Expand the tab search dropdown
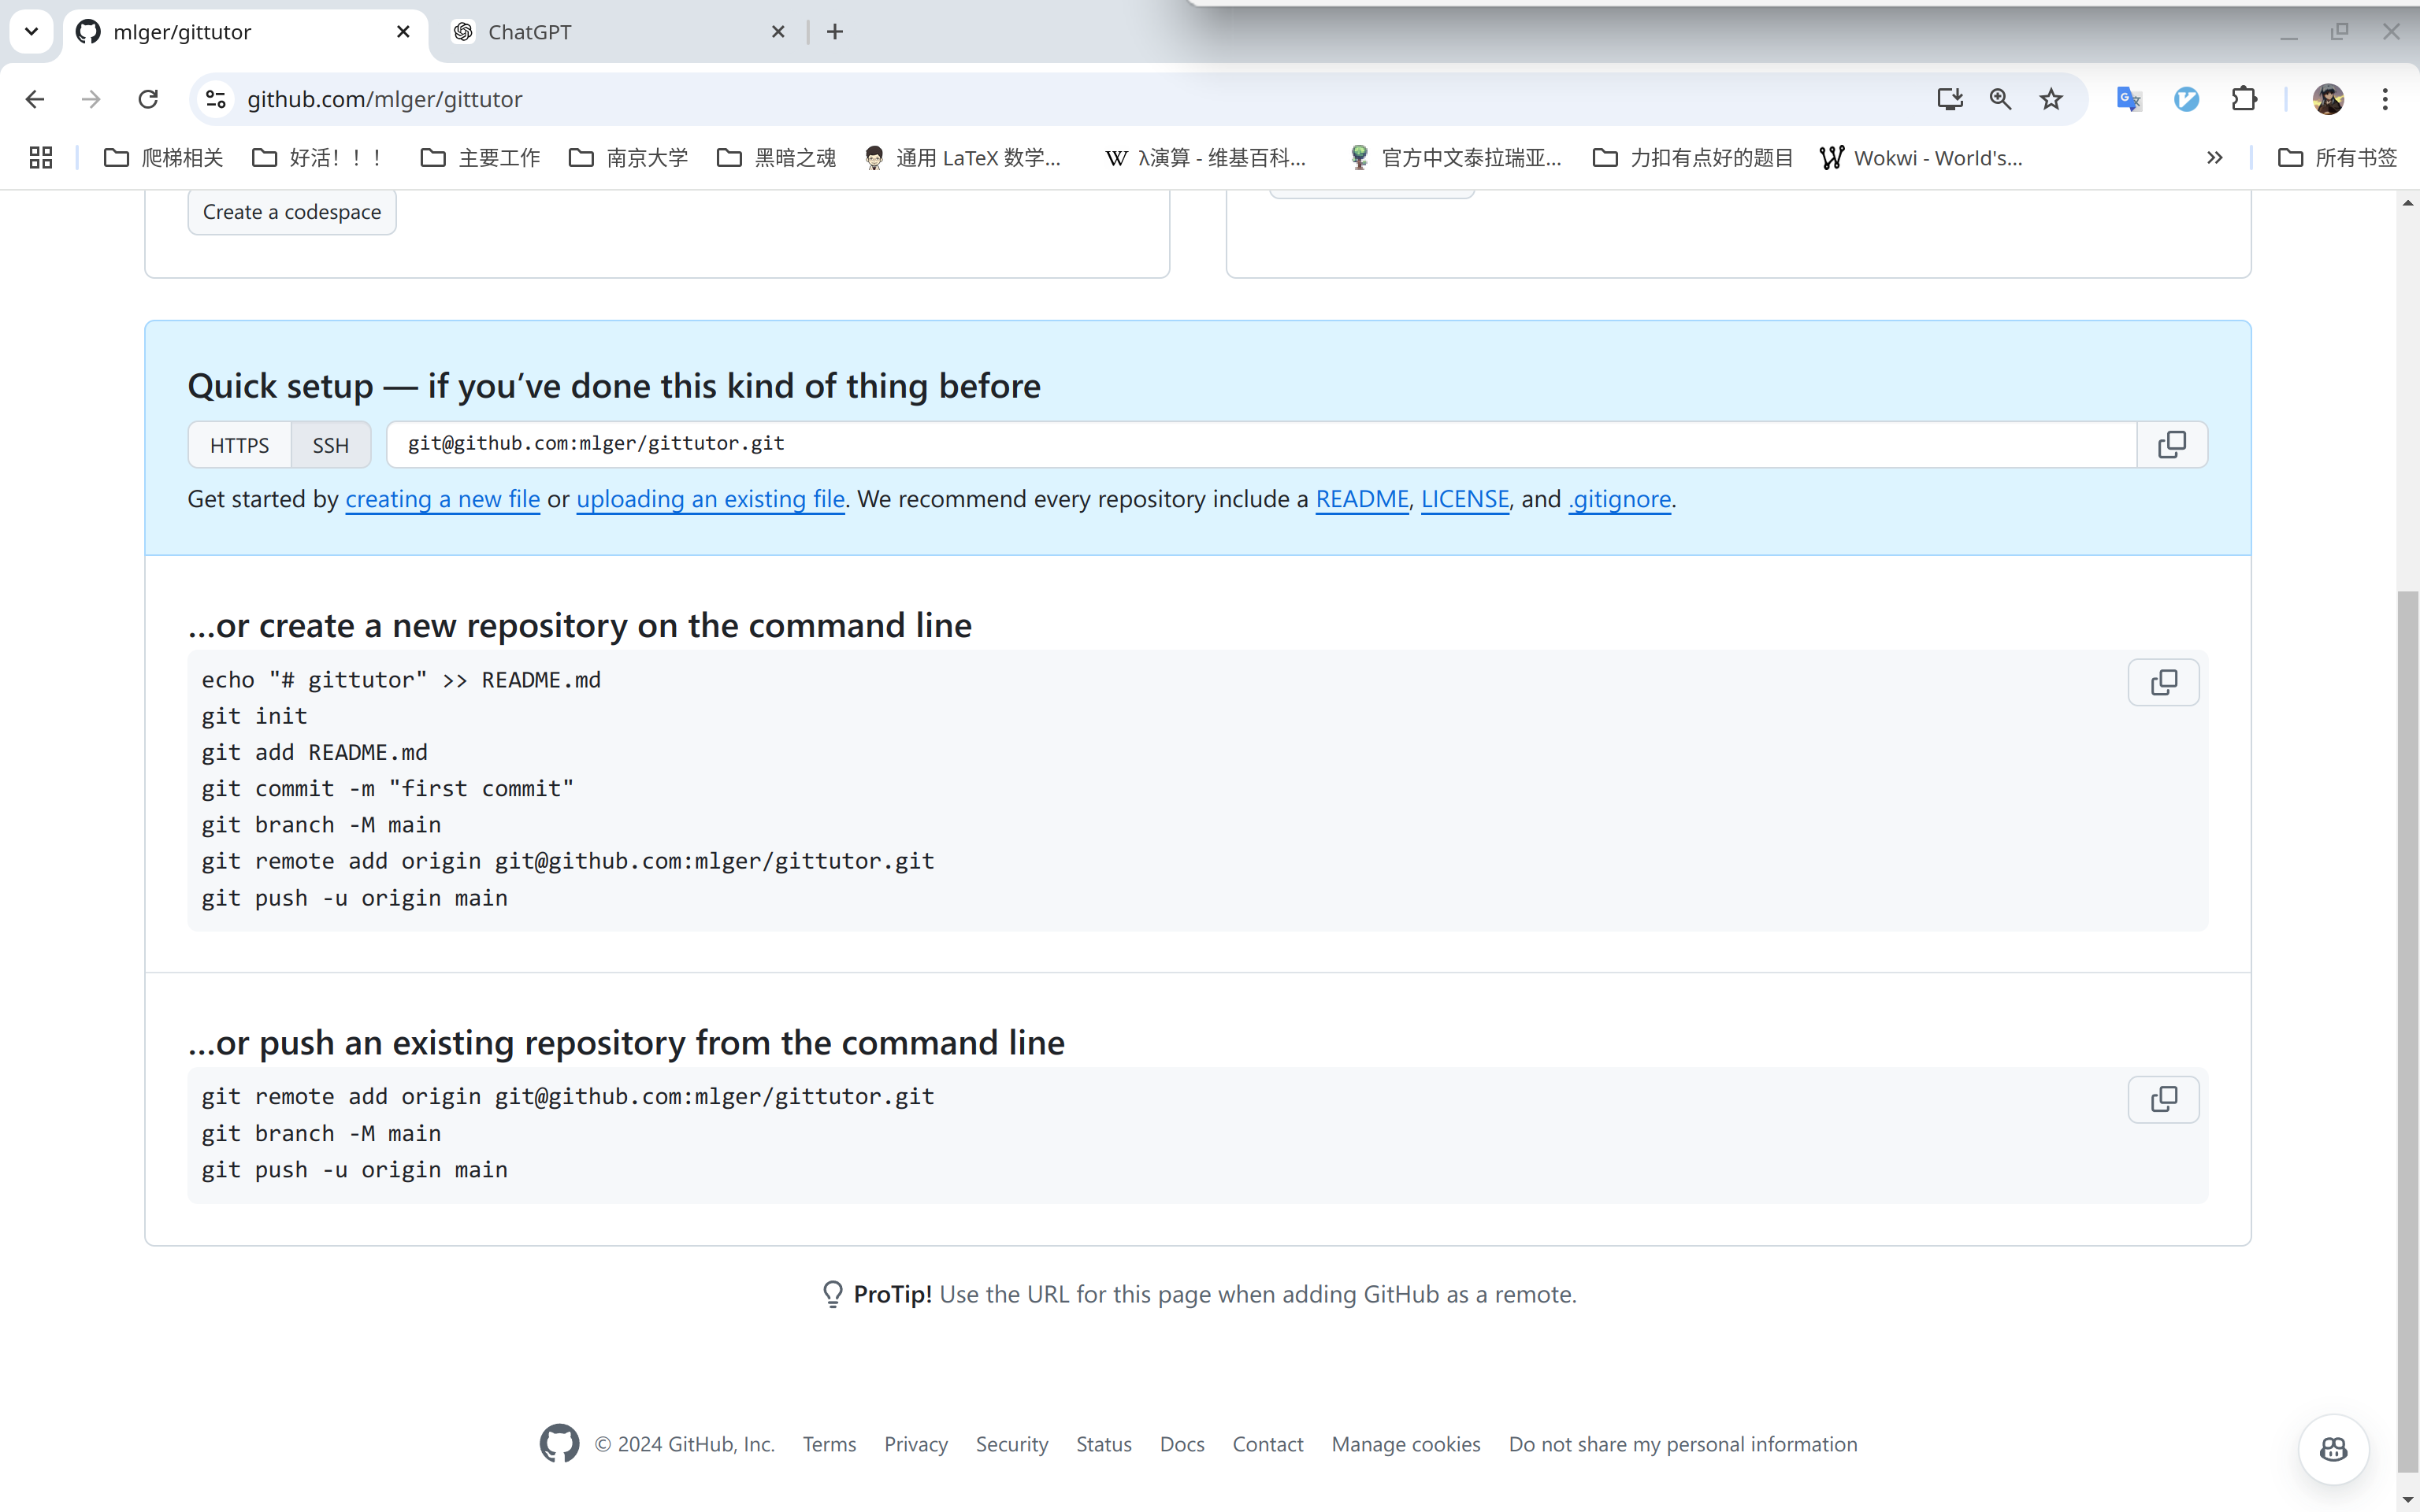Image resolution: width=2420 pixels, height=1512 pixels. 31,31
